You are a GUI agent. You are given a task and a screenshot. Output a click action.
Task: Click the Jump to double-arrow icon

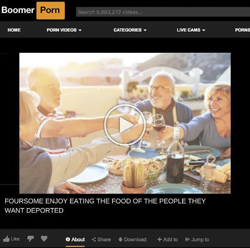(x=187, y=239)
